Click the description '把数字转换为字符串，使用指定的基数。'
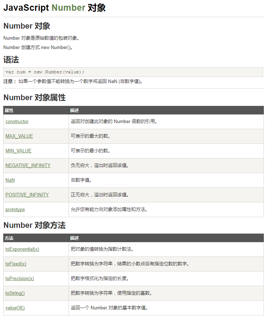Viewport: 266px width, 323px height. click(111, 293)
